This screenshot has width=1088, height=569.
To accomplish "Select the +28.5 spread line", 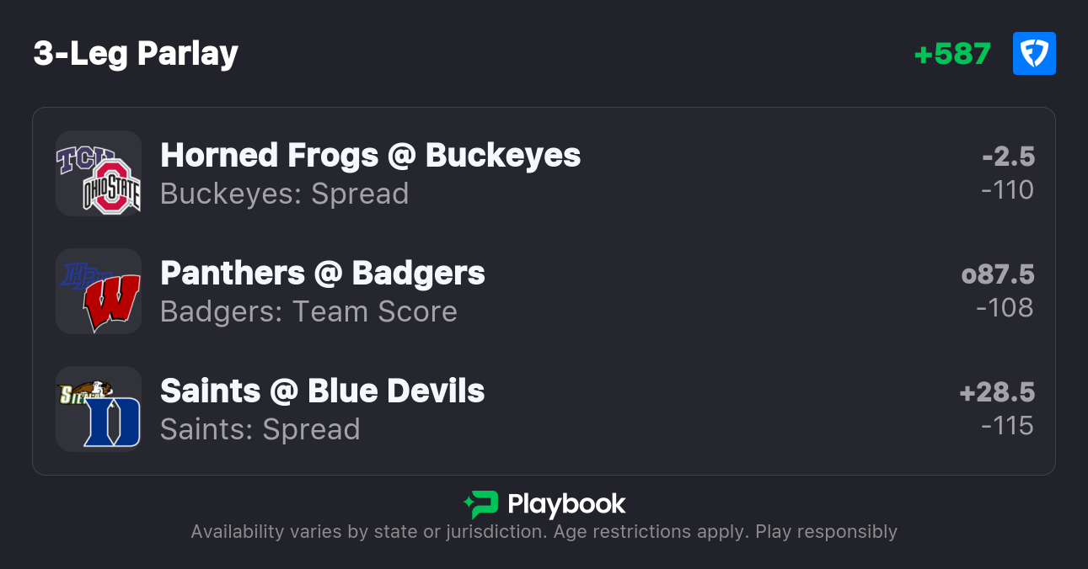I will (x=997, y=392).
